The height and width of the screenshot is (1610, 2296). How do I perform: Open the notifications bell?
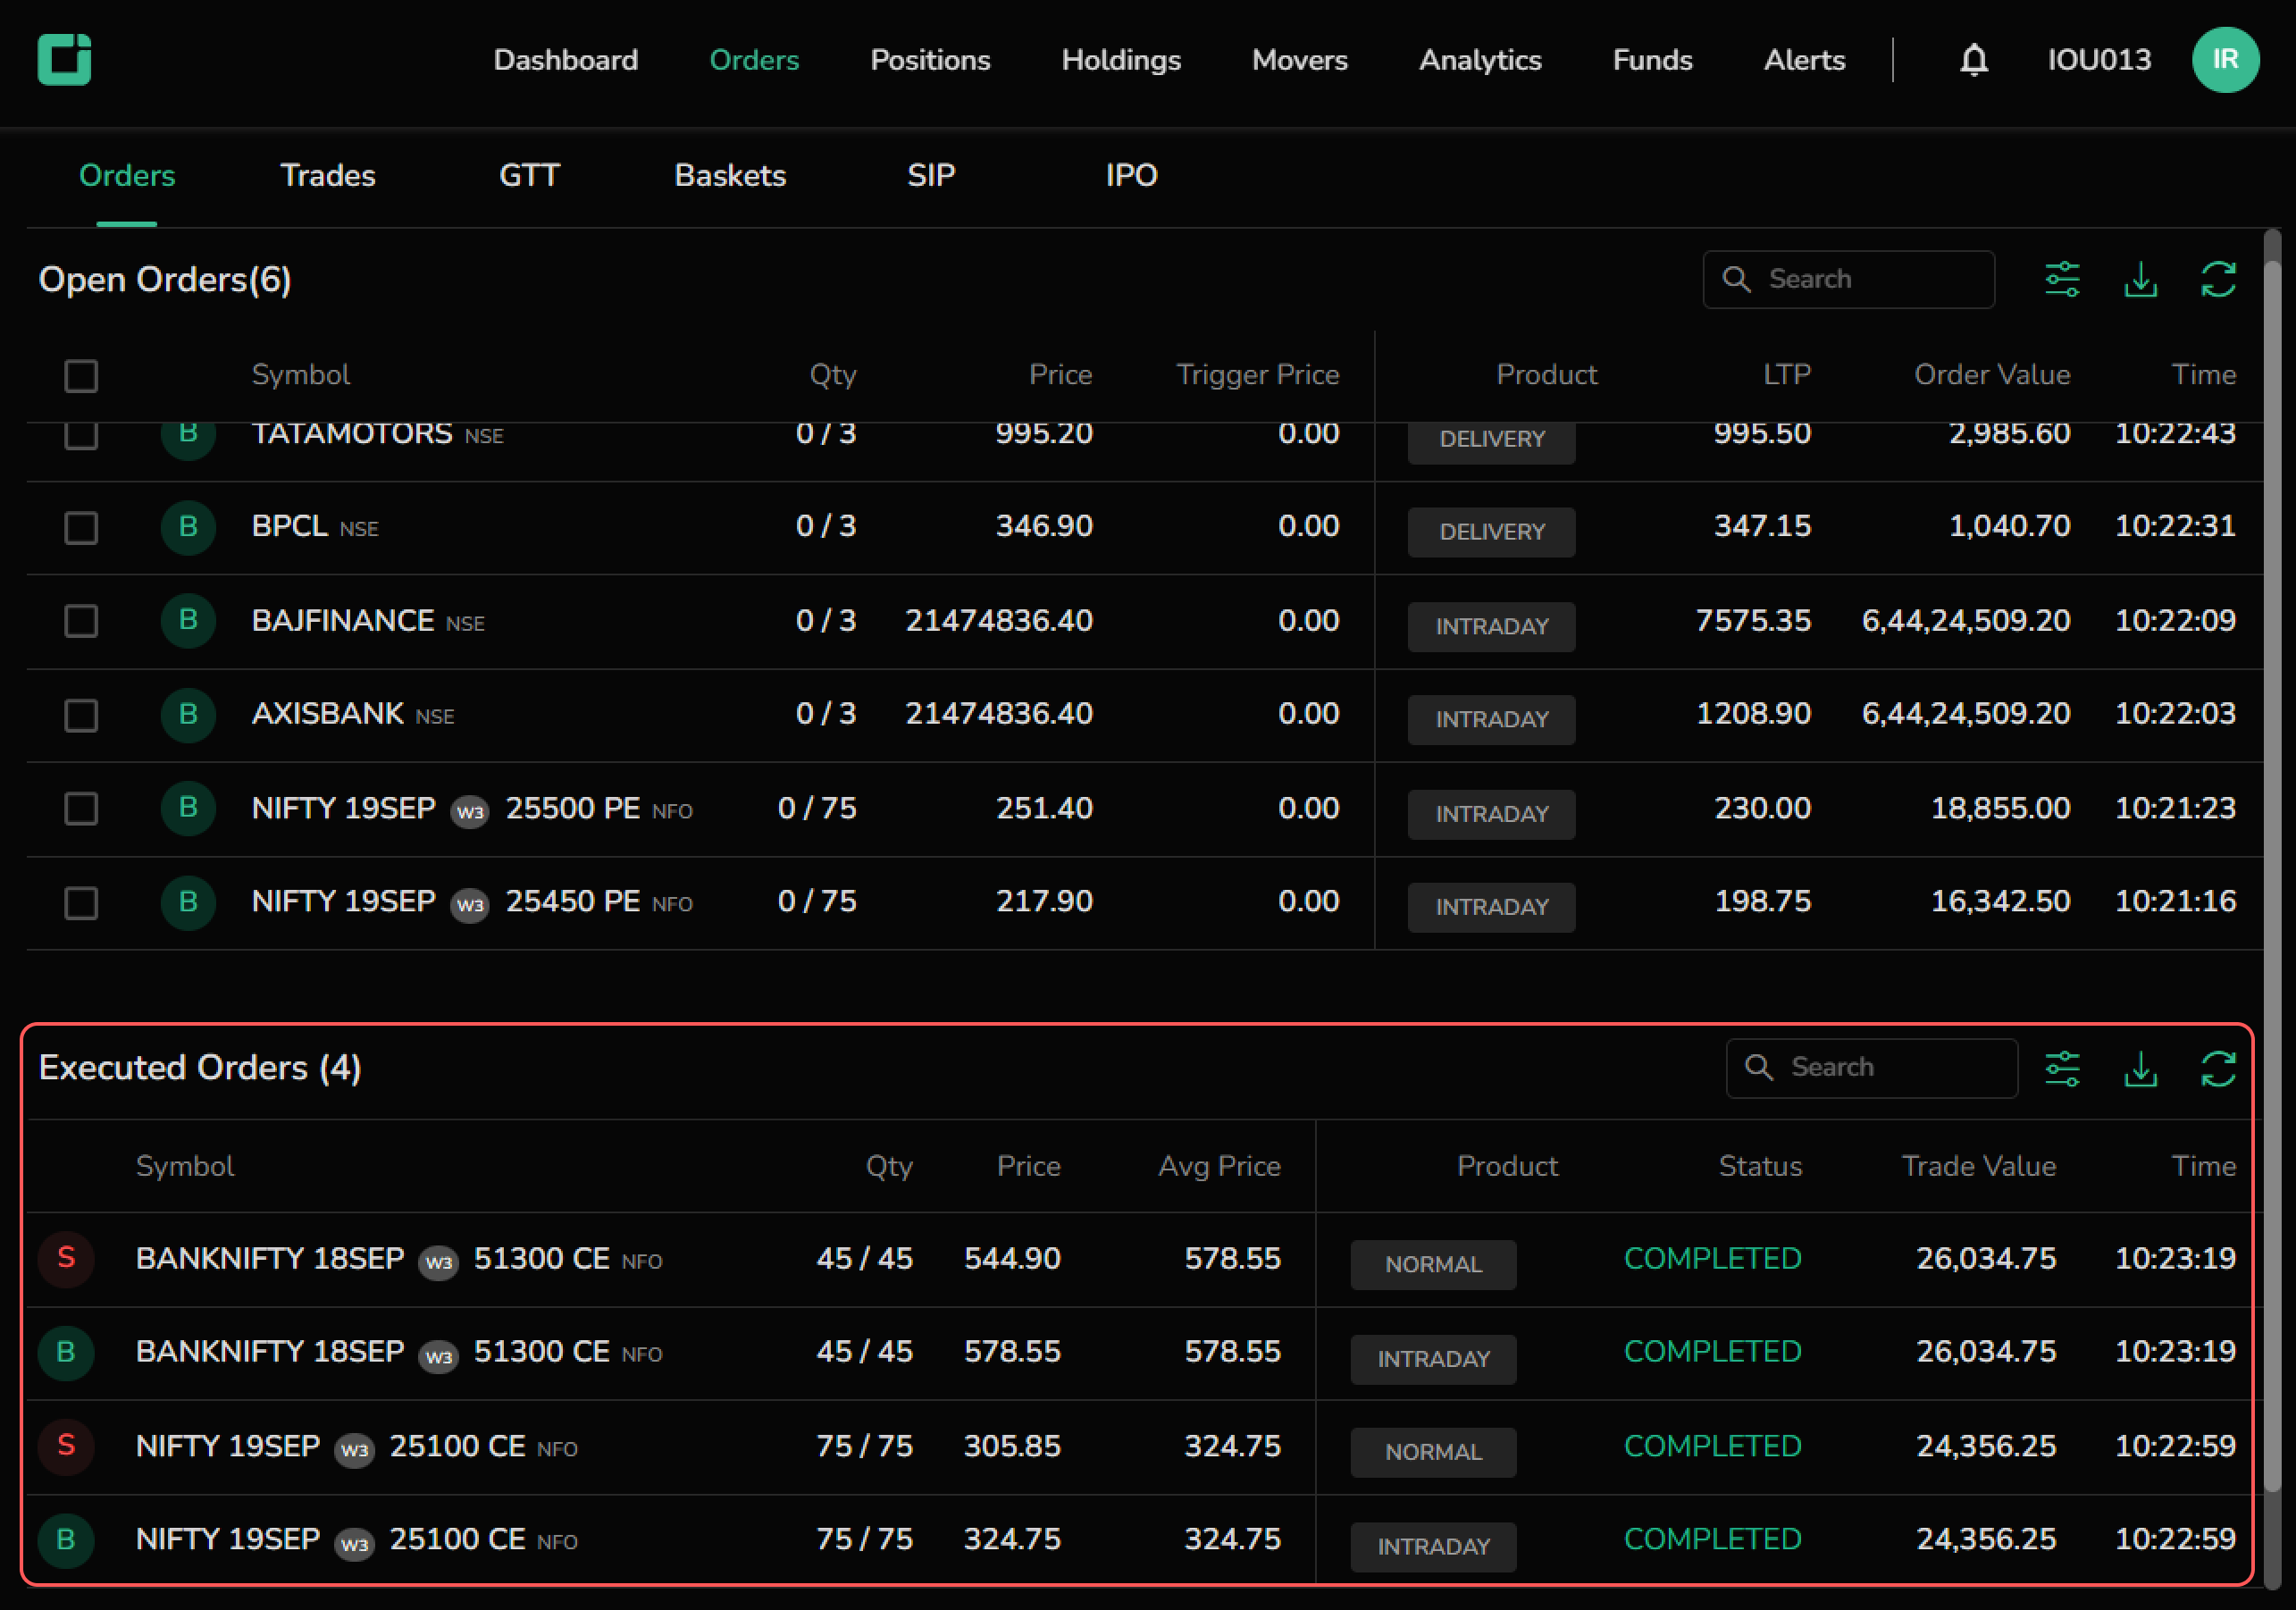(1973, 60)
